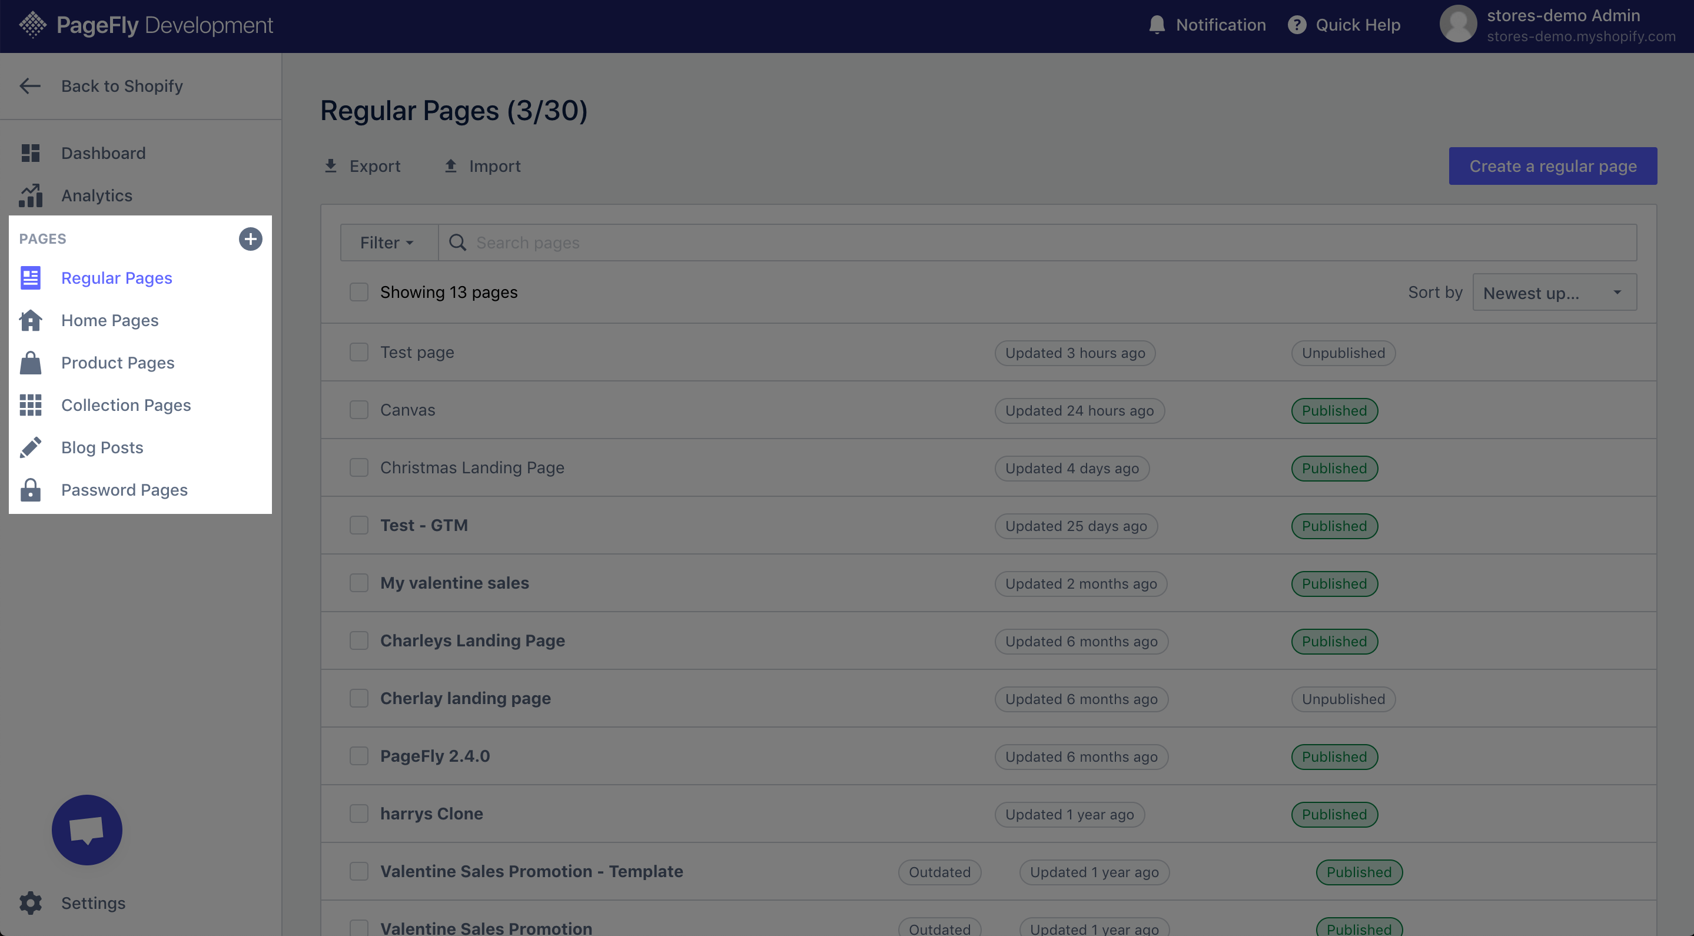The width and height of the screenshot is (1694, 936).
Task: Click 'Updated 25 days ago' label
Action: [x=1076, y=526]
